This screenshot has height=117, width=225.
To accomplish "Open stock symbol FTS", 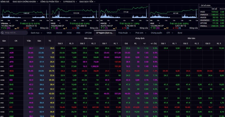I will (x=11, y=112).
